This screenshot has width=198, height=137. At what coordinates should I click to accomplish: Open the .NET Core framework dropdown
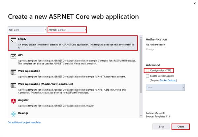click(x=27, y=30)
